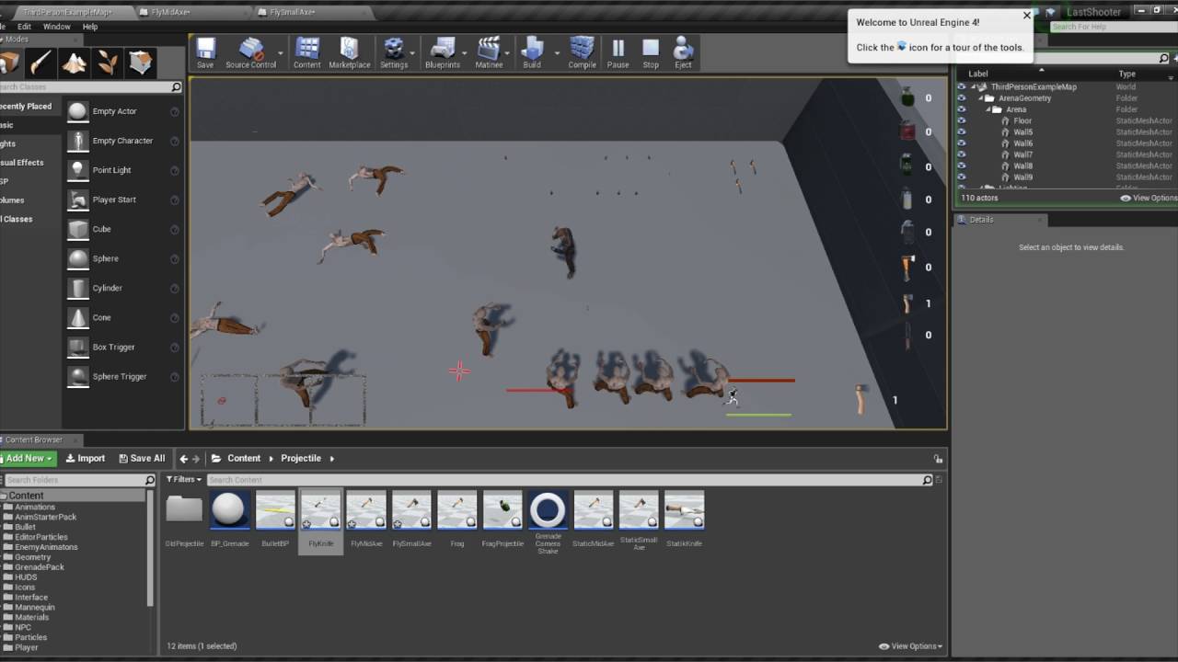Select the Landscape mode icon
This screenshot has height=662, width=1178.
tap(75, 63)
